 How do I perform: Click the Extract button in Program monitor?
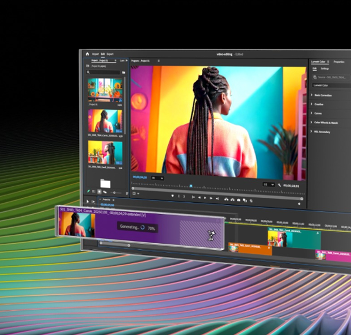coord(232,200)
